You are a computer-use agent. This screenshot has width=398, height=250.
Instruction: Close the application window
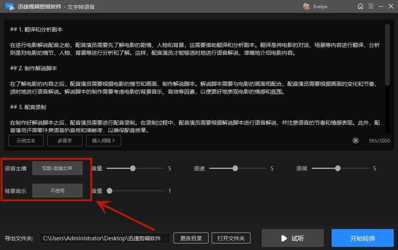pyautogui.click(x=391, y=6)
